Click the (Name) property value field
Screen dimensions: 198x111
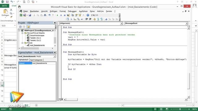pos(44,63)
